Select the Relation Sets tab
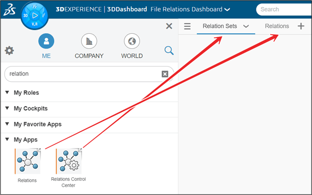 [219, 26]
